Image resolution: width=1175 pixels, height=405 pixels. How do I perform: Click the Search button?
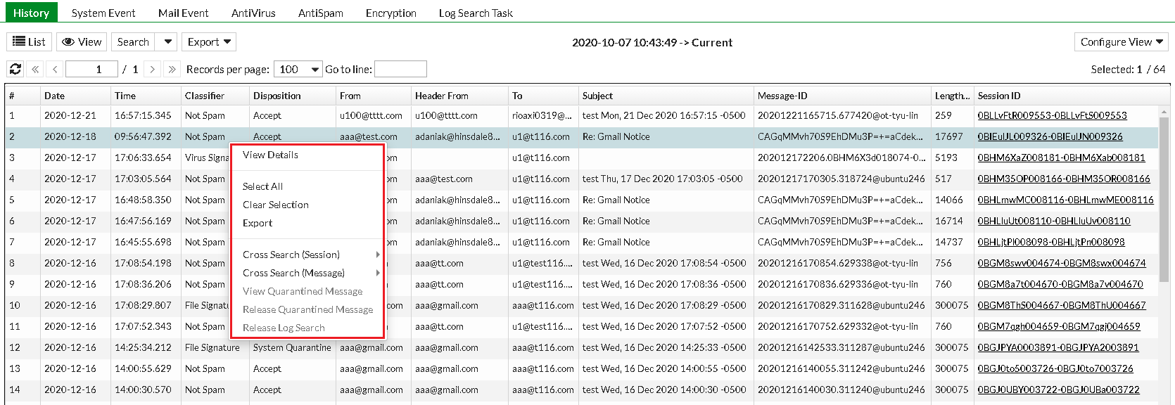(x=133, y=42)
